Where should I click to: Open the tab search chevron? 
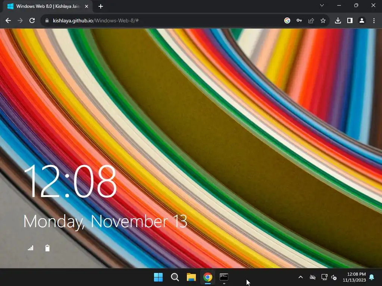pyautogui.click(x=322, y=5)
